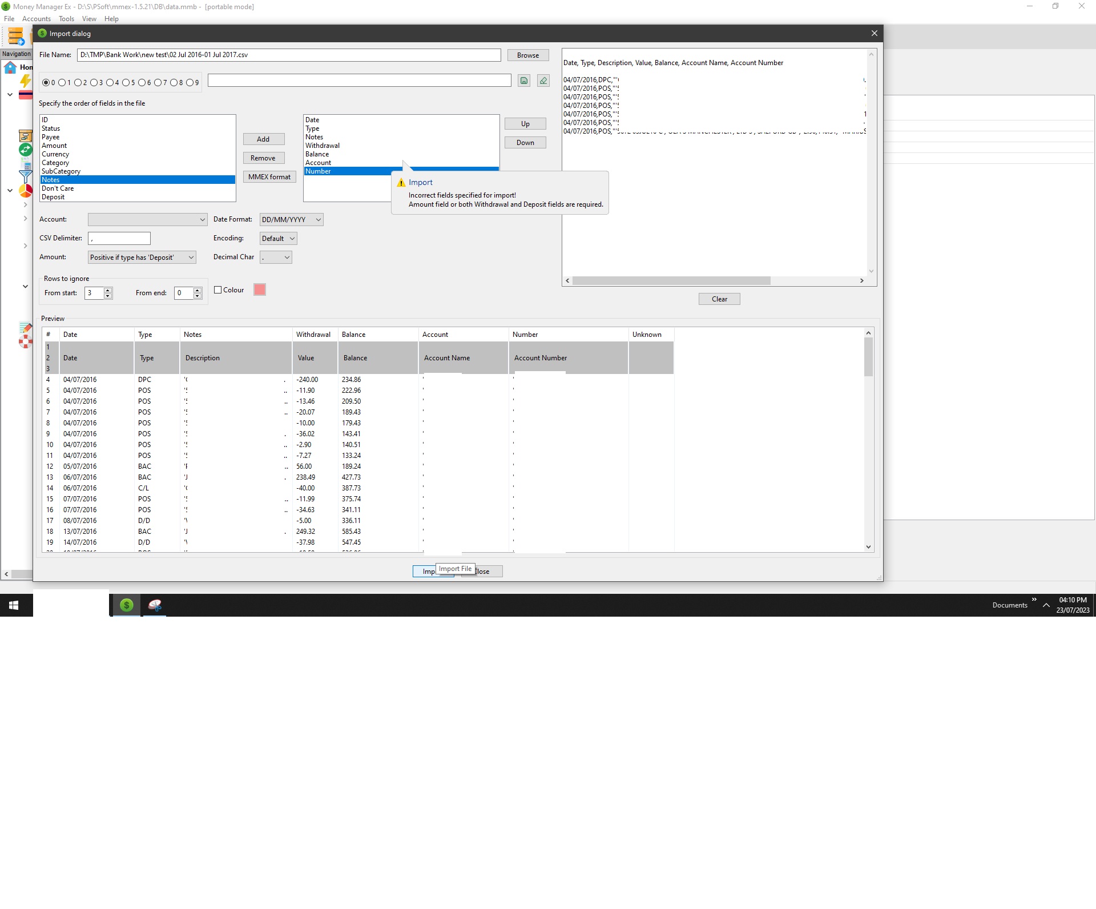Clear the regex field using the eraser icon
The width and height of the screenshot is (1096, 909).
point(542,81)
